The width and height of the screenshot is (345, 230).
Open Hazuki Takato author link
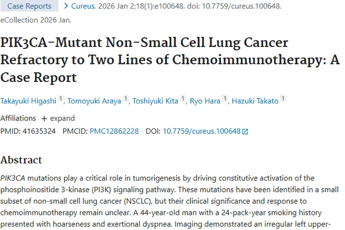255,101
